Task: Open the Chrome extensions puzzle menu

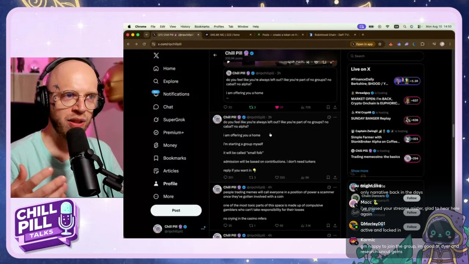Action: (x=422, y=44)
